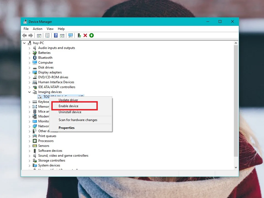Screen dimensions: 264x198
Task: Open the Help menu
Action: (x=61, y=29)
